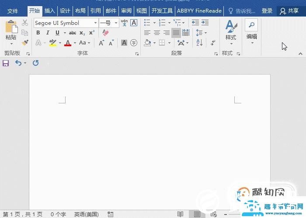
Task: Click the Paste clipboard icon
Action: pyautogui.click(x=11, y=27)
